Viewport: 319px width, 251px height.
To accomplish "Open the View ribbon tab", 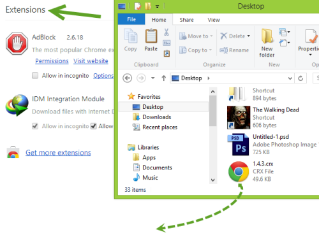I will click(214, 20).
